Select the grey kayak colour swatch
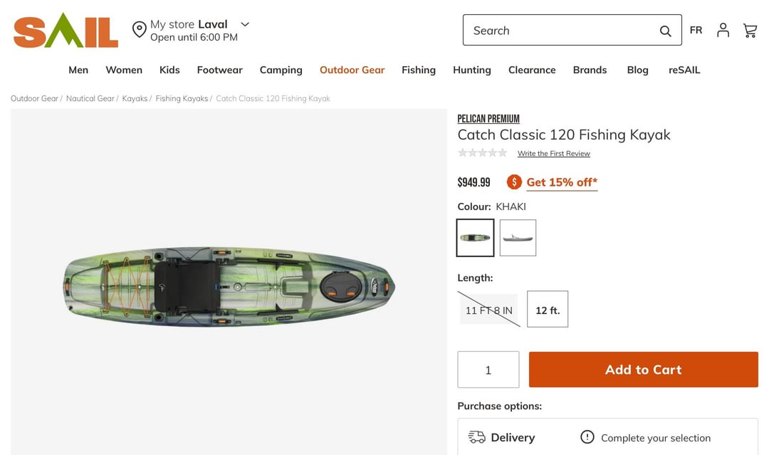 tap(518, 238)
